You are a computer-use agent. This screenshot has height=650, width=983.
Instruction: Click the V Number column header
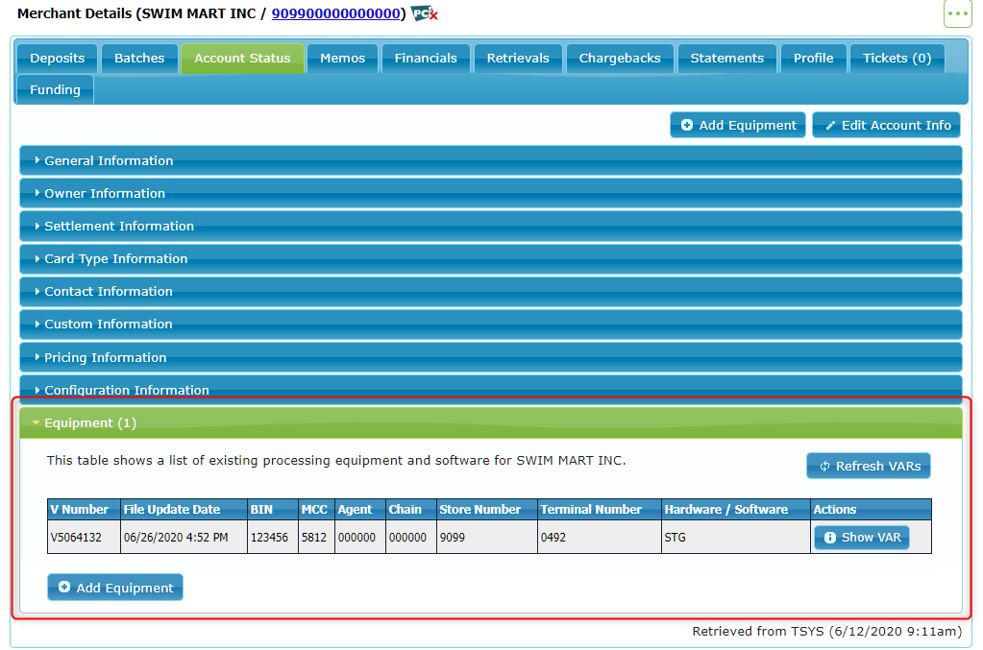coord(84,509)
